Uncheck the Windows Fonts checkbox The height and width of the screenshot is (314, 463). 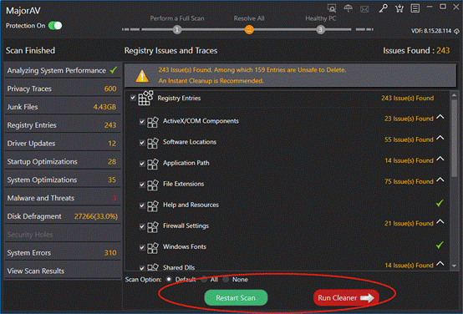click(x=142, y=247)
